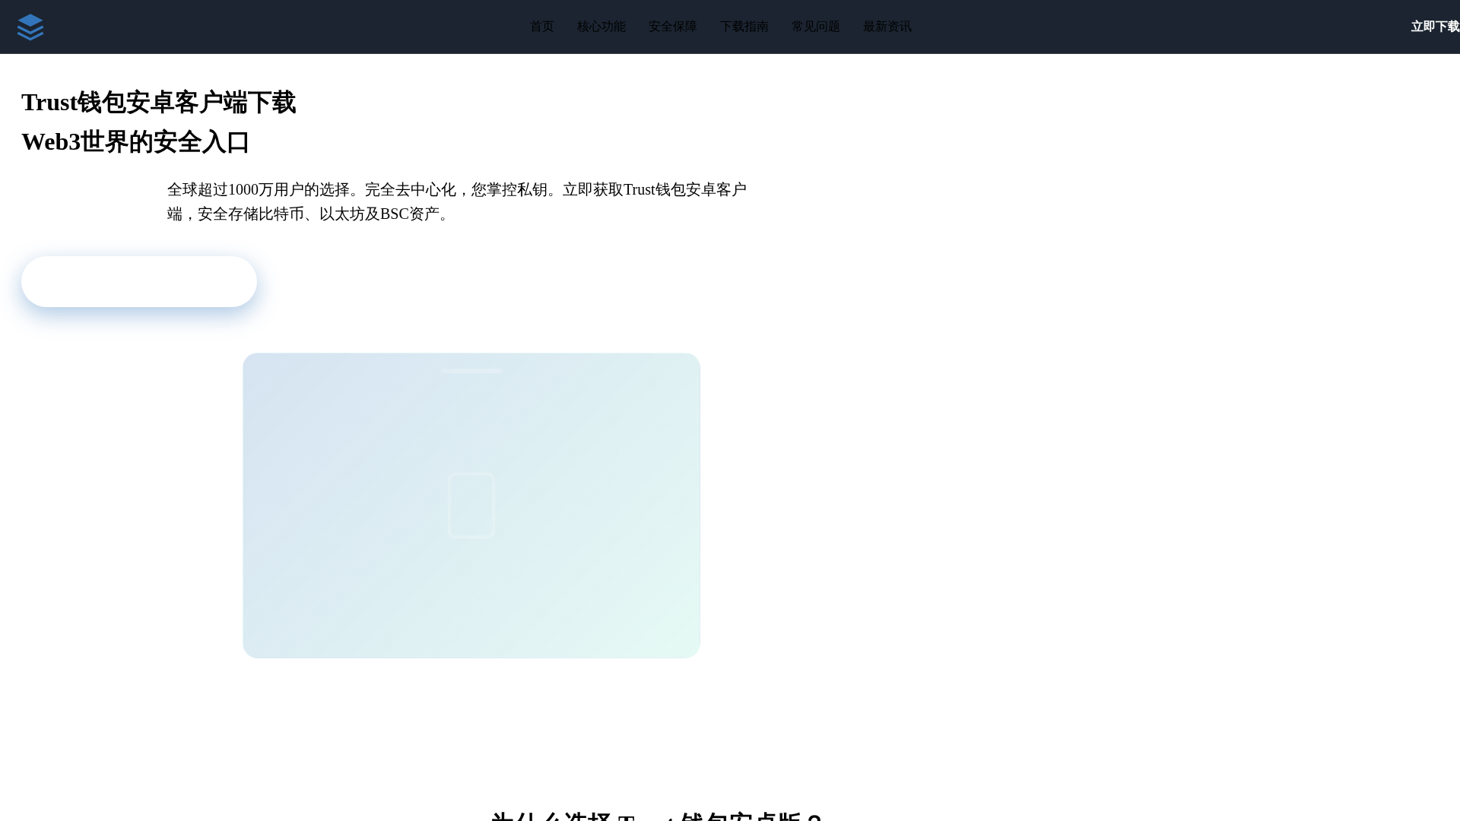Click the stacked layers logo icon
This screenshot has width=1460, height=821.
[30, 27]
